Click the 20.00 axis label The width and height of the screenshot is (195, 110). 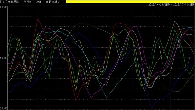point(4,109)
